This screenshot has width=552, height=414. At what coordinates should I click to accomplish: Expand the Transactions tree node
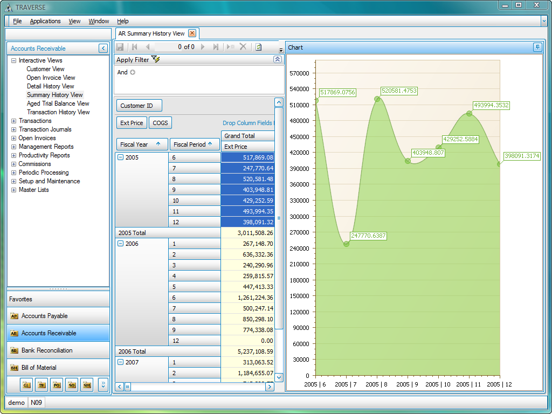[x=13, y=121]
